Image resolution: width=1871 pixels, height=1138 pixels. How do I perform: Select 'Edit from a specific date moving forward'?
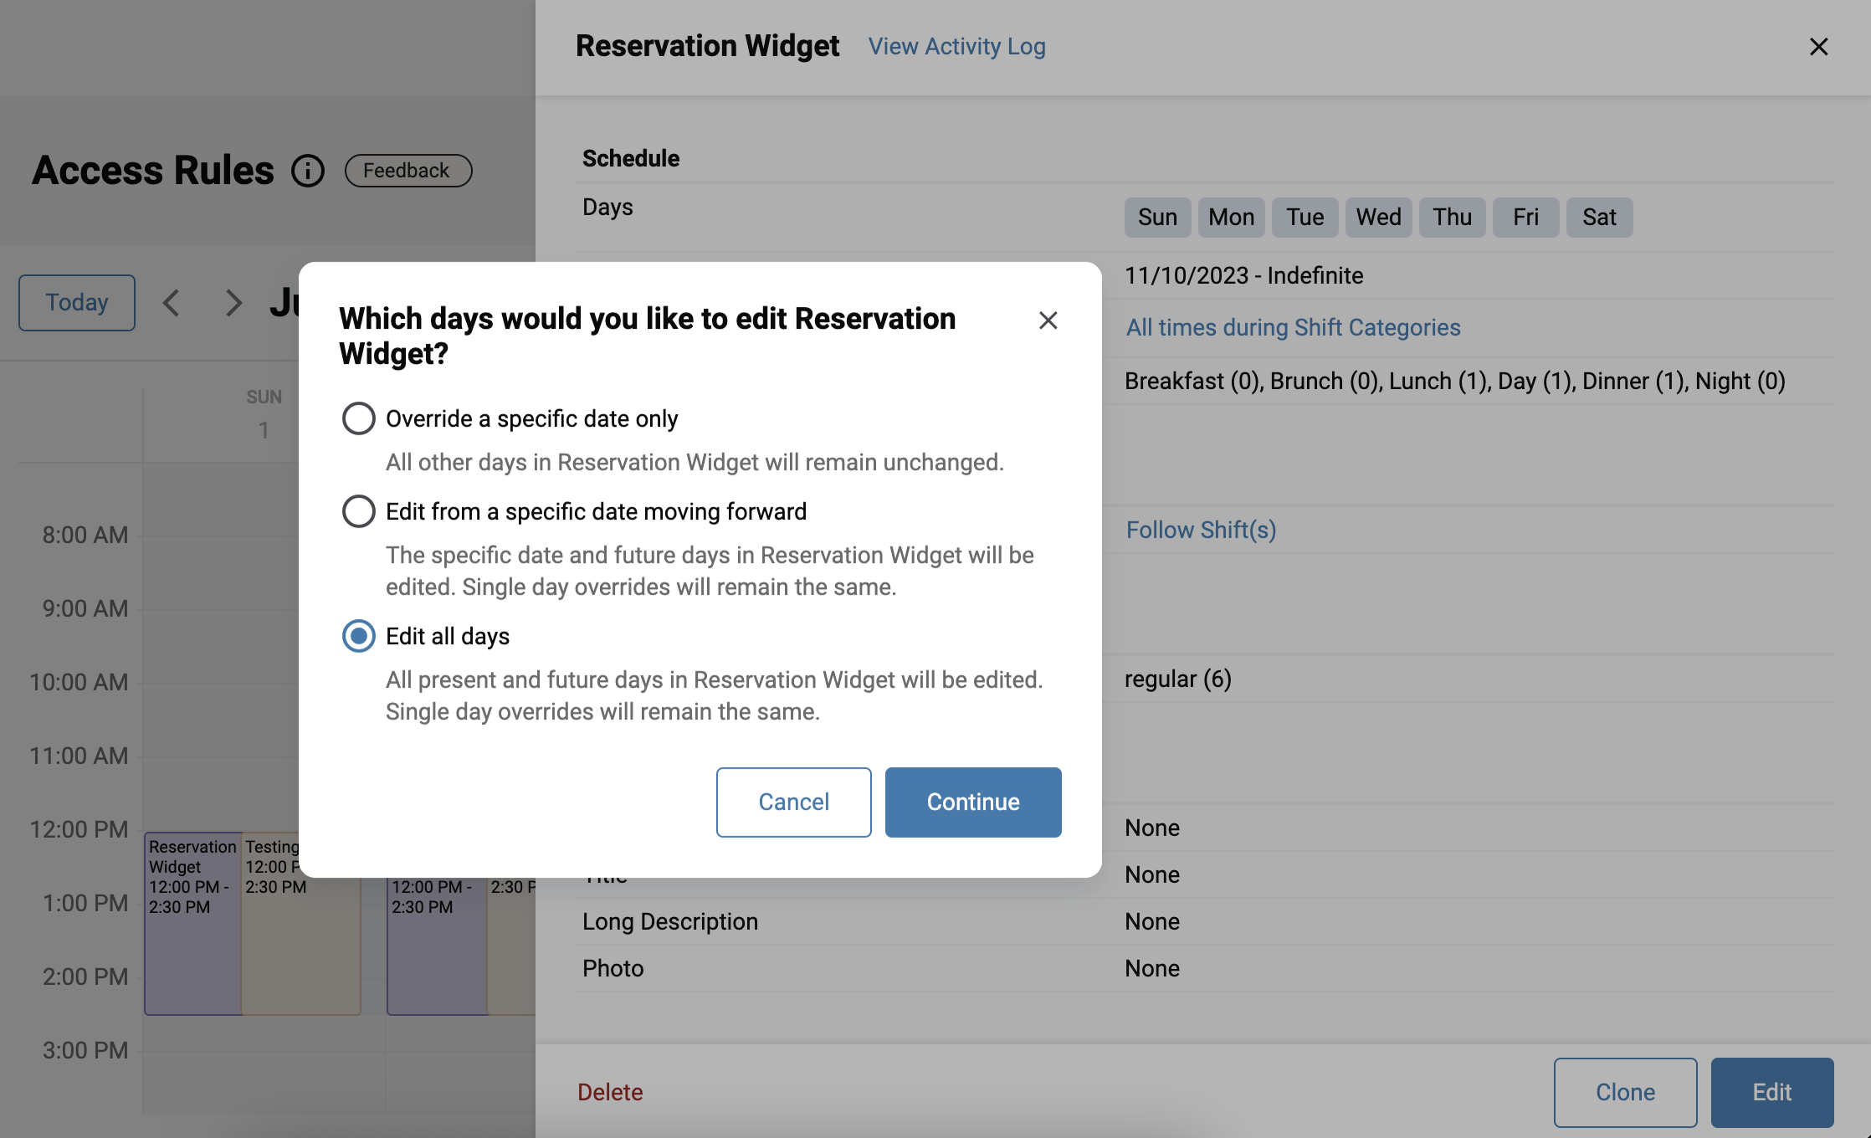point(358,511)
